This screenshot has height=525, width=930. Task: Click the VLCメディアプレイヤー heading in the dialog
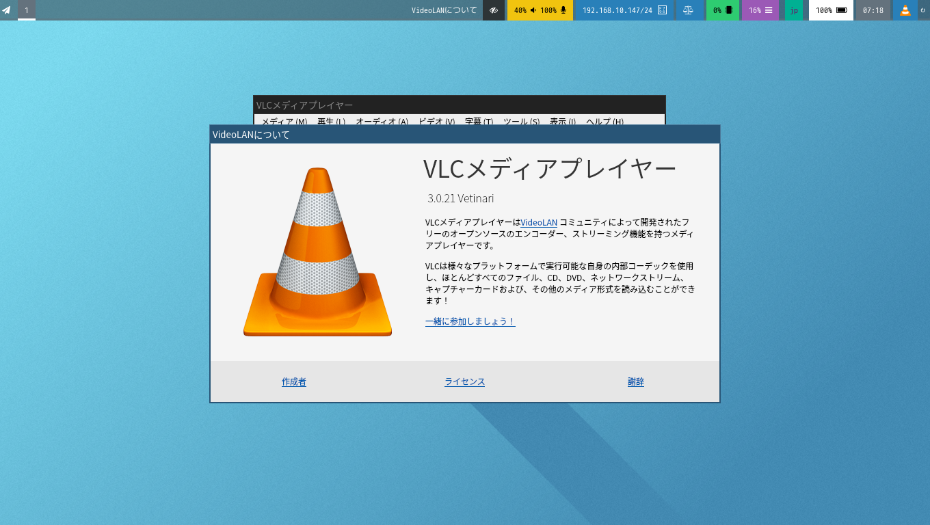[550, 168]
